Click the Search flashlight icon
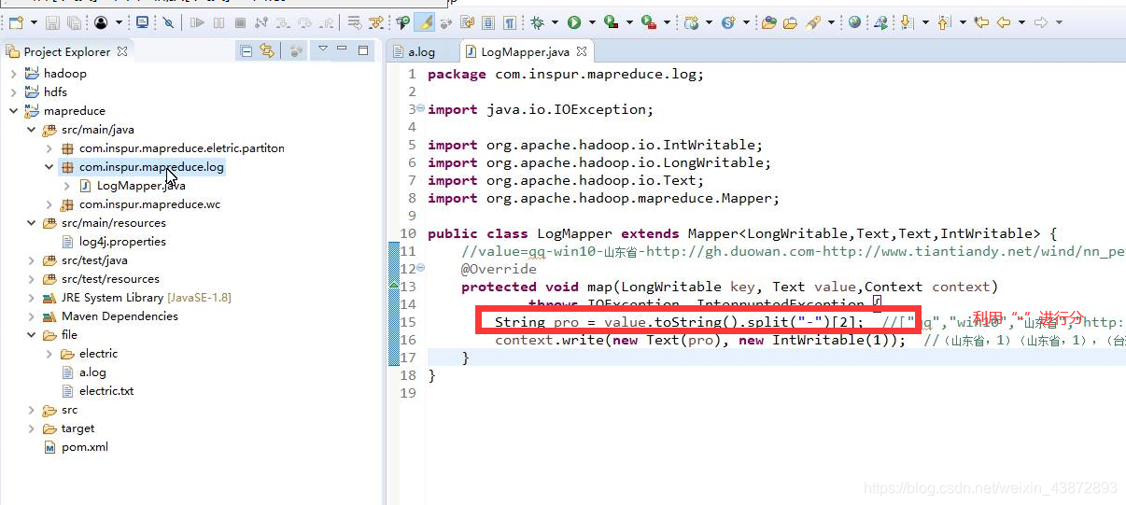 (x=812, y=22)
